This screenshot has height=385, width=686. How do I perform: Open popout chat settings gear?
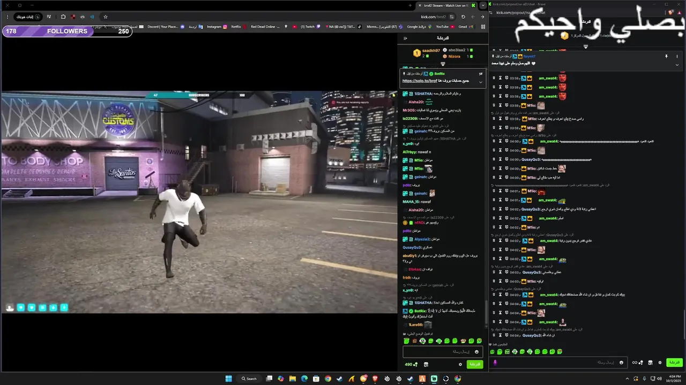pyautogui.click(x=660, y=363)
